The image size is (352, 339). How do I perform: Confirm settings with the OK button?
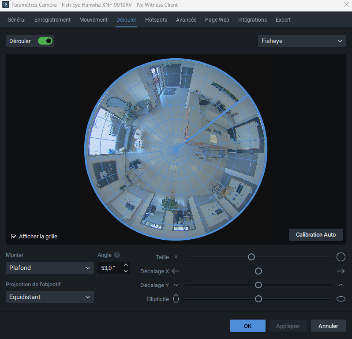pyautogui.click(x=247, y=326)
